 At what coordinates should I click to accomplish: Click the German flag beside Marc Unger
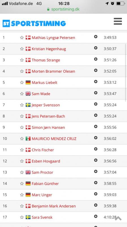click(x=28, y=195)
